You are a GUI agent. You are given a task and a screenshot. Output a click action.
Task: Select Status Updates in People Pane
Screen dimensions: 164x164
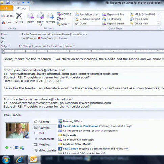click(x=45, y=150)
